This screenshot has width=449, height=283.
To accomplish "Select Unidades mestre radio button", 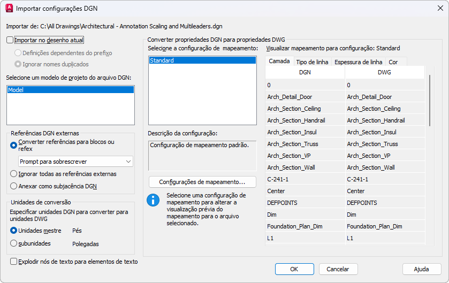I will tap(13, 231).
